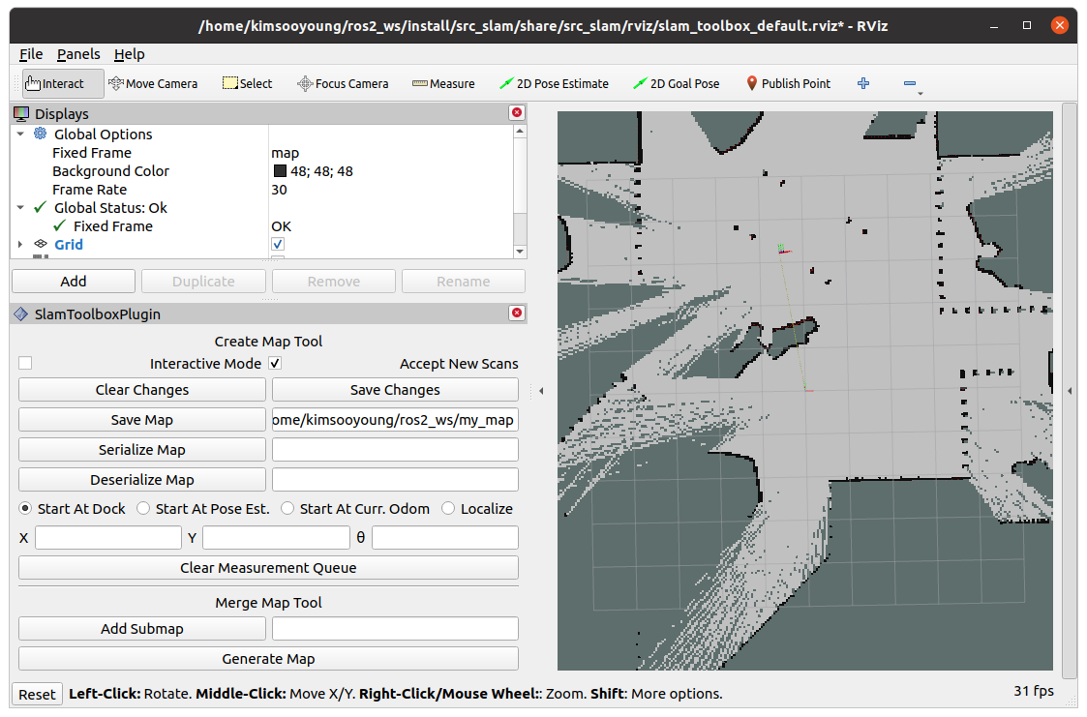
Task: Click the X coordinate input field
Action: click(x=108, y=538)
